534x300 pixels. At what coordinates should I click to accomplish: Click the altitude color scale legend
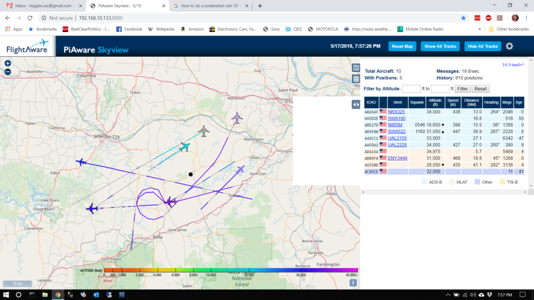pyautogui.click(x=219, y=272)
